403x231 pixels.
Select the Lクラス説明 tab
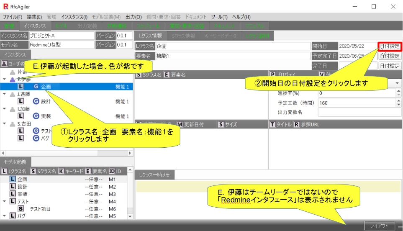257,36
